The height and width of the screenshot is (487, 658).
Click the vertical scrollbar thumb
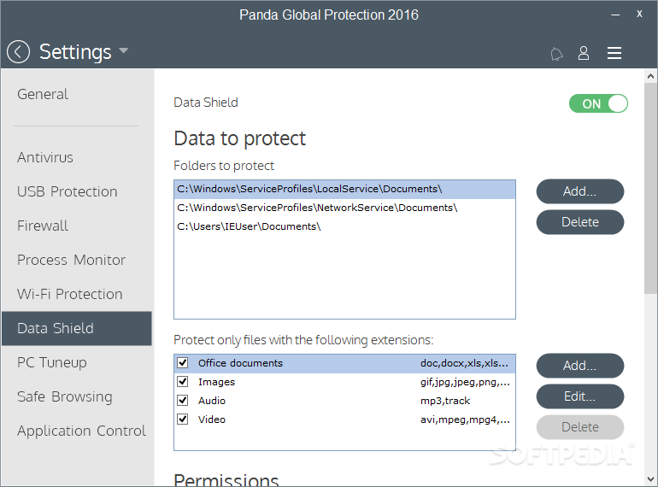(x=650, y=188)
